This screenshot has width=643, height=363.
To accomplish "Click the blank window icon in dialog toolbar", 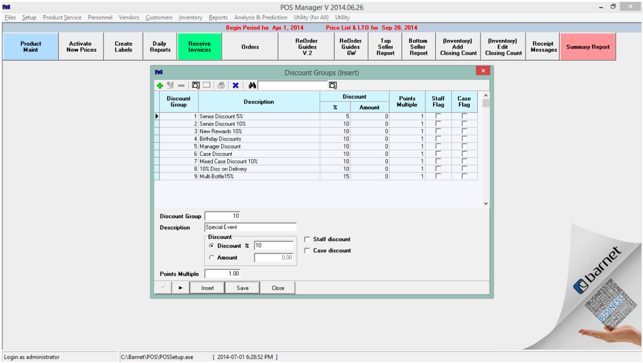I will click(207, 85).
